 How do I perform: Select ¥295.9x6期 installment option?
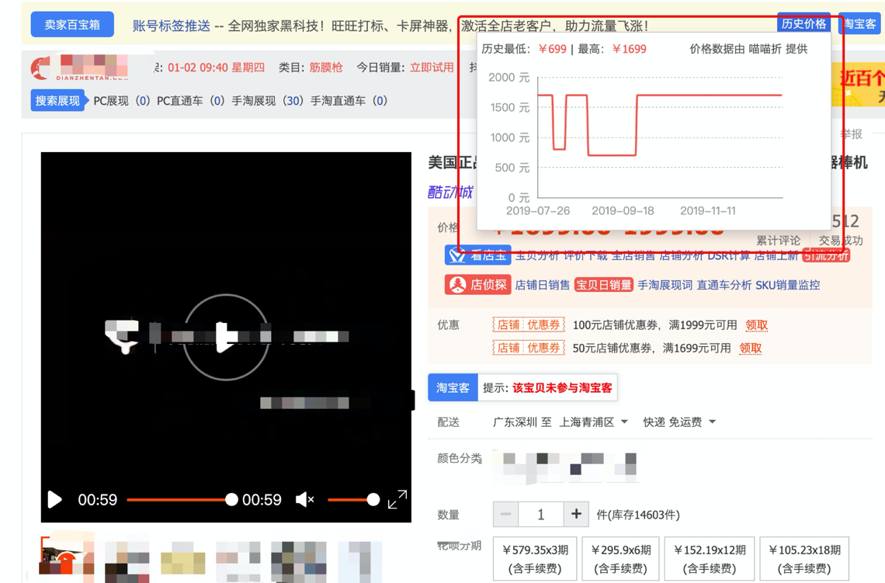click(621, 559)
